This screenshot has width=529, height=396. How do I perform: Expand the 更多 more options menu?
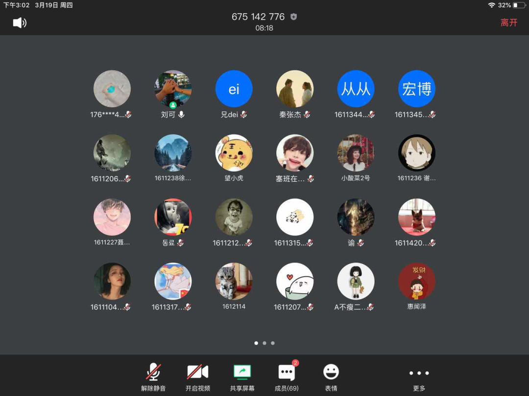(x=419, y=377)
